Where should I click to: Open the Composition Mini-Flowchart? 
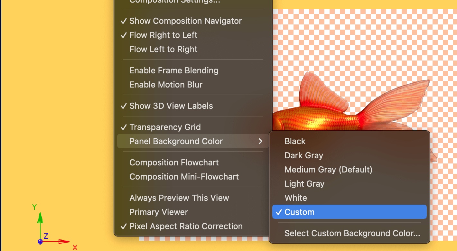[184, 176]
